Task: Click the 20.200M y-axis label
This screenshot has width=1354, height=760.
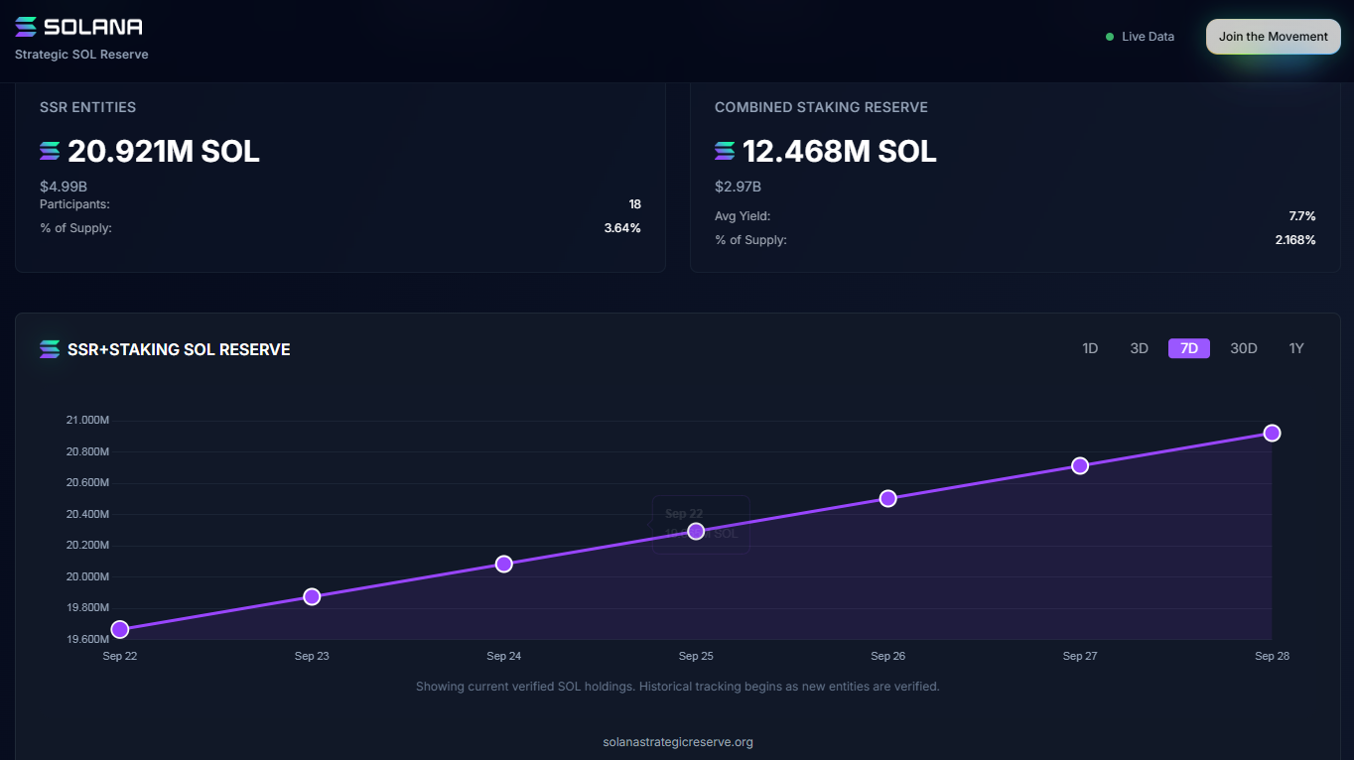Action: click(x=87, y=546)
